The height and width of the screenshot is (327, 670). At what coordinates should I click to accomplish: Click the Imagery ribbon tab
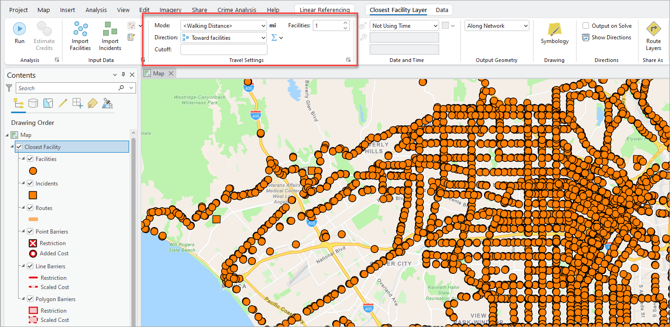(x=170, y=10)
